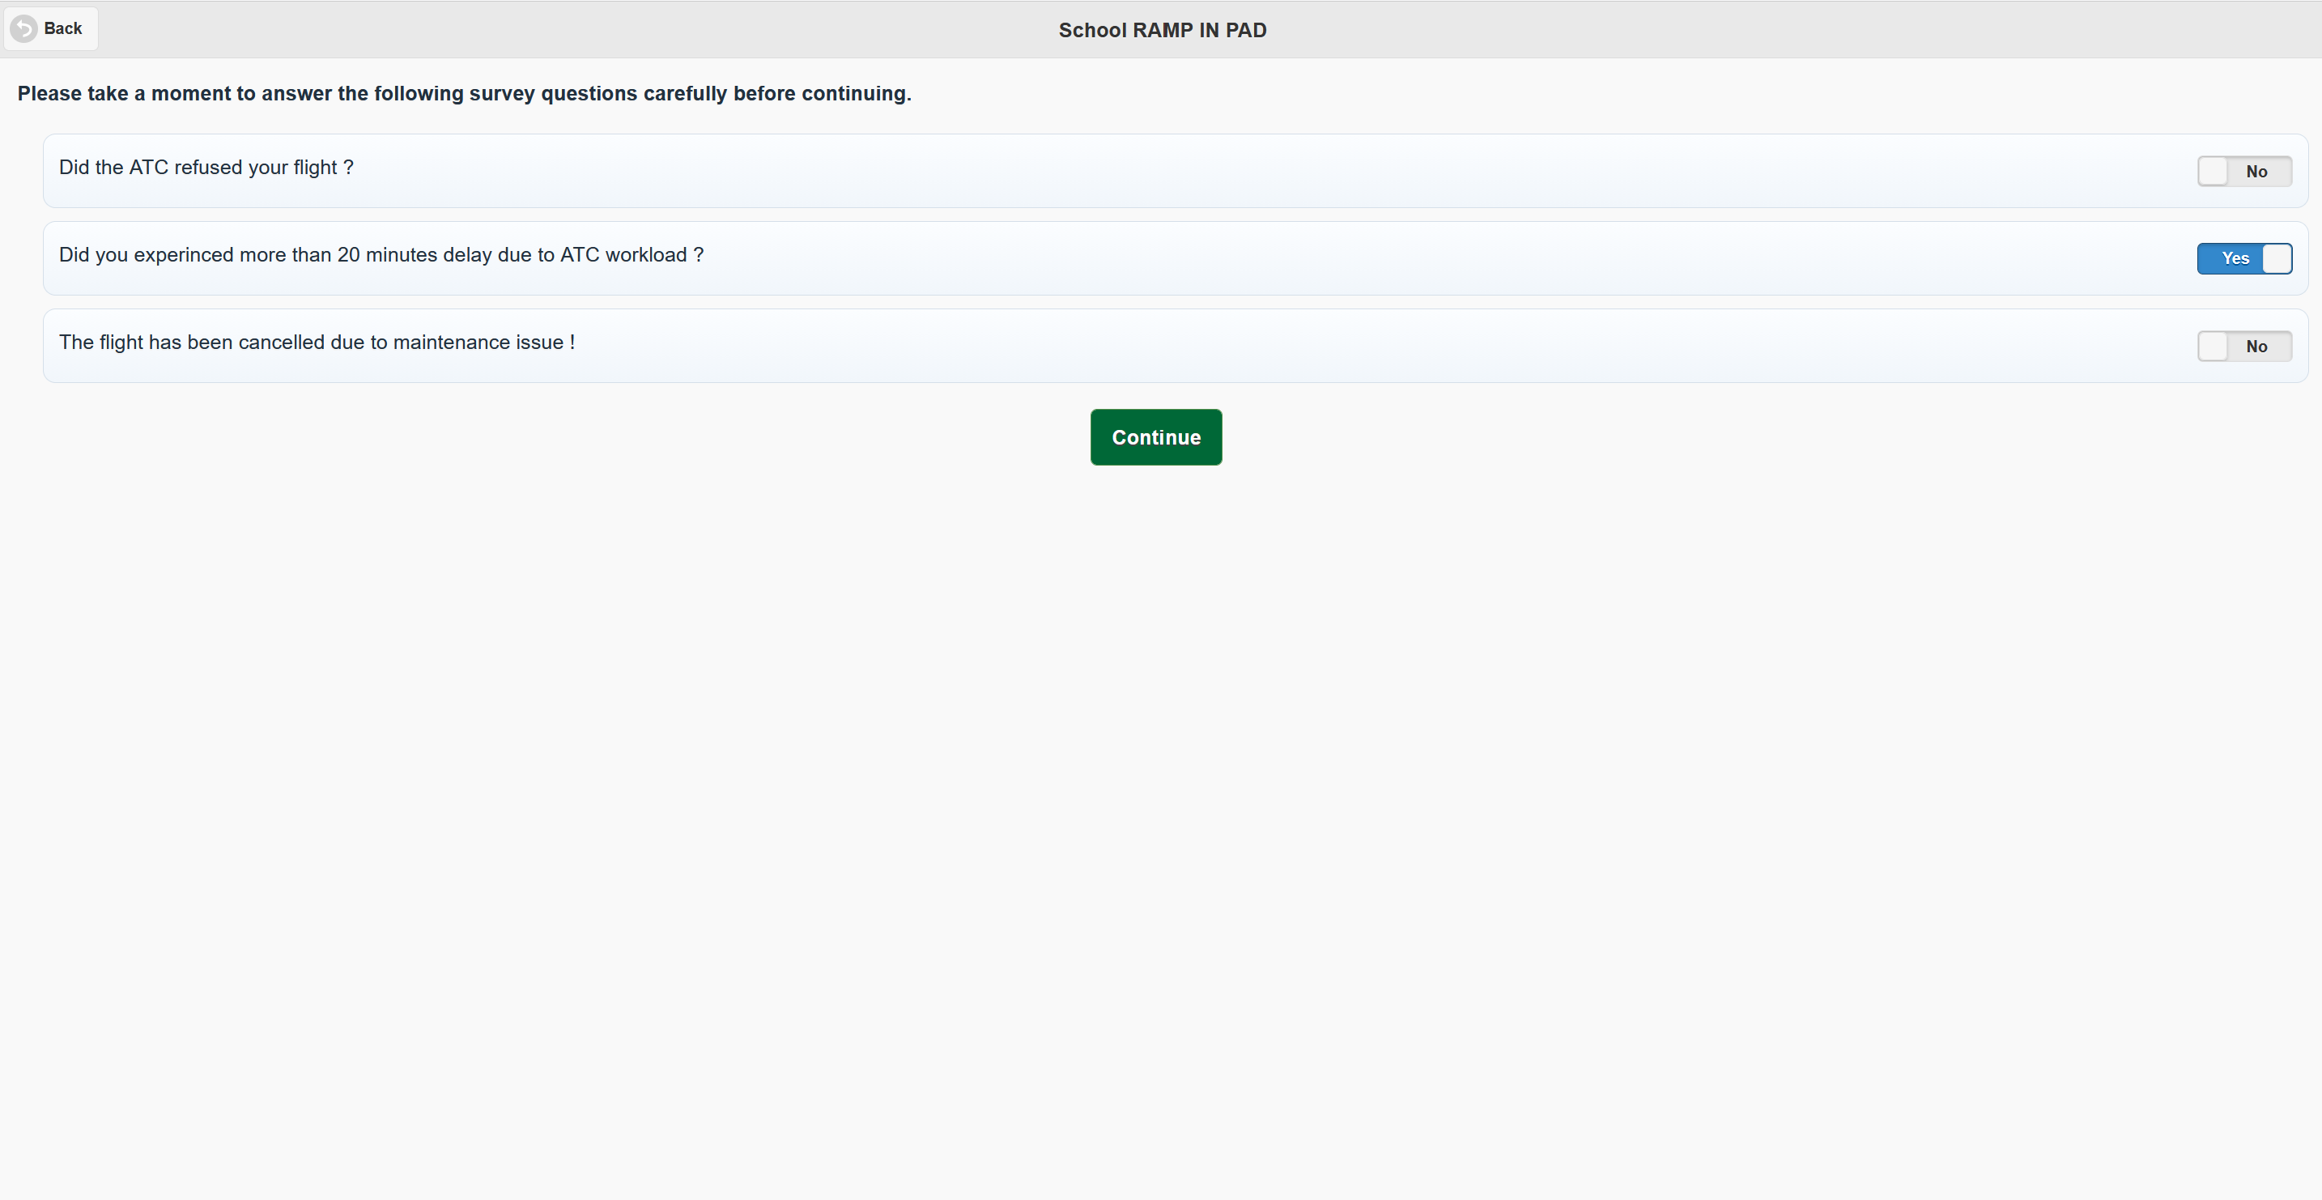The width and height of the screenshot is (2322, 1200).
Task: Click the School RAMP IN PAD title
Action: coord(1162,30)
